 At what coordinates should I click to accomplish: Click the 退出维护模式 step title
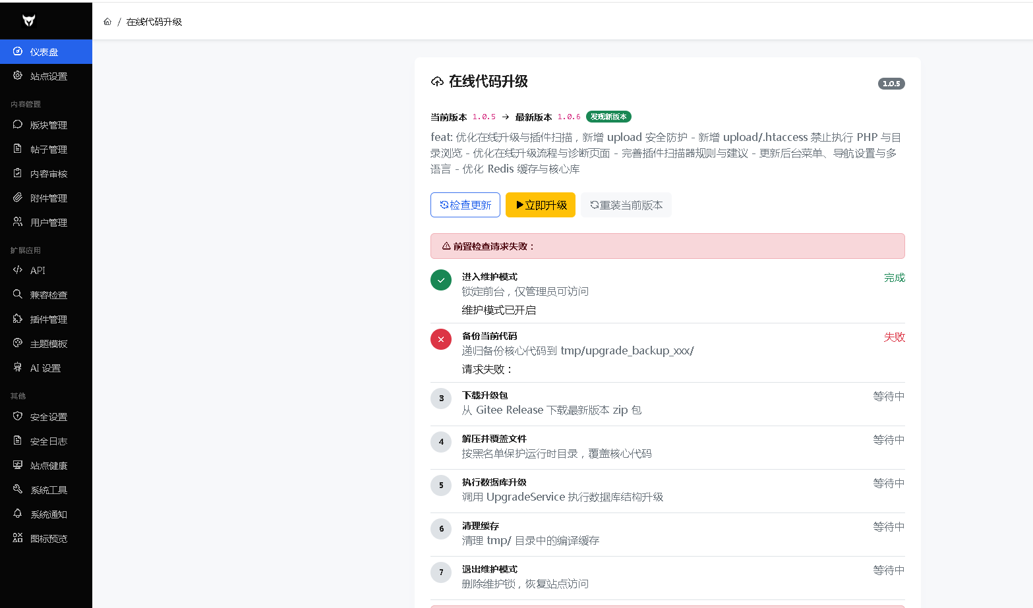[x=490, y=569]
